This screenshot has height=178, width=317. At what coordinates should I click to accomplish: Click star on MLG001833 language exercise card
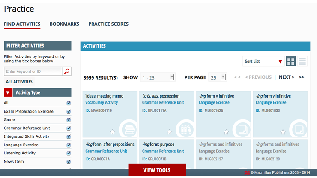pos(283,132)
